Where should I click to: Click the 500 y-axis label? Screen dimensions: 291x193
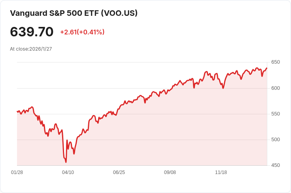[x=276, y=140]
